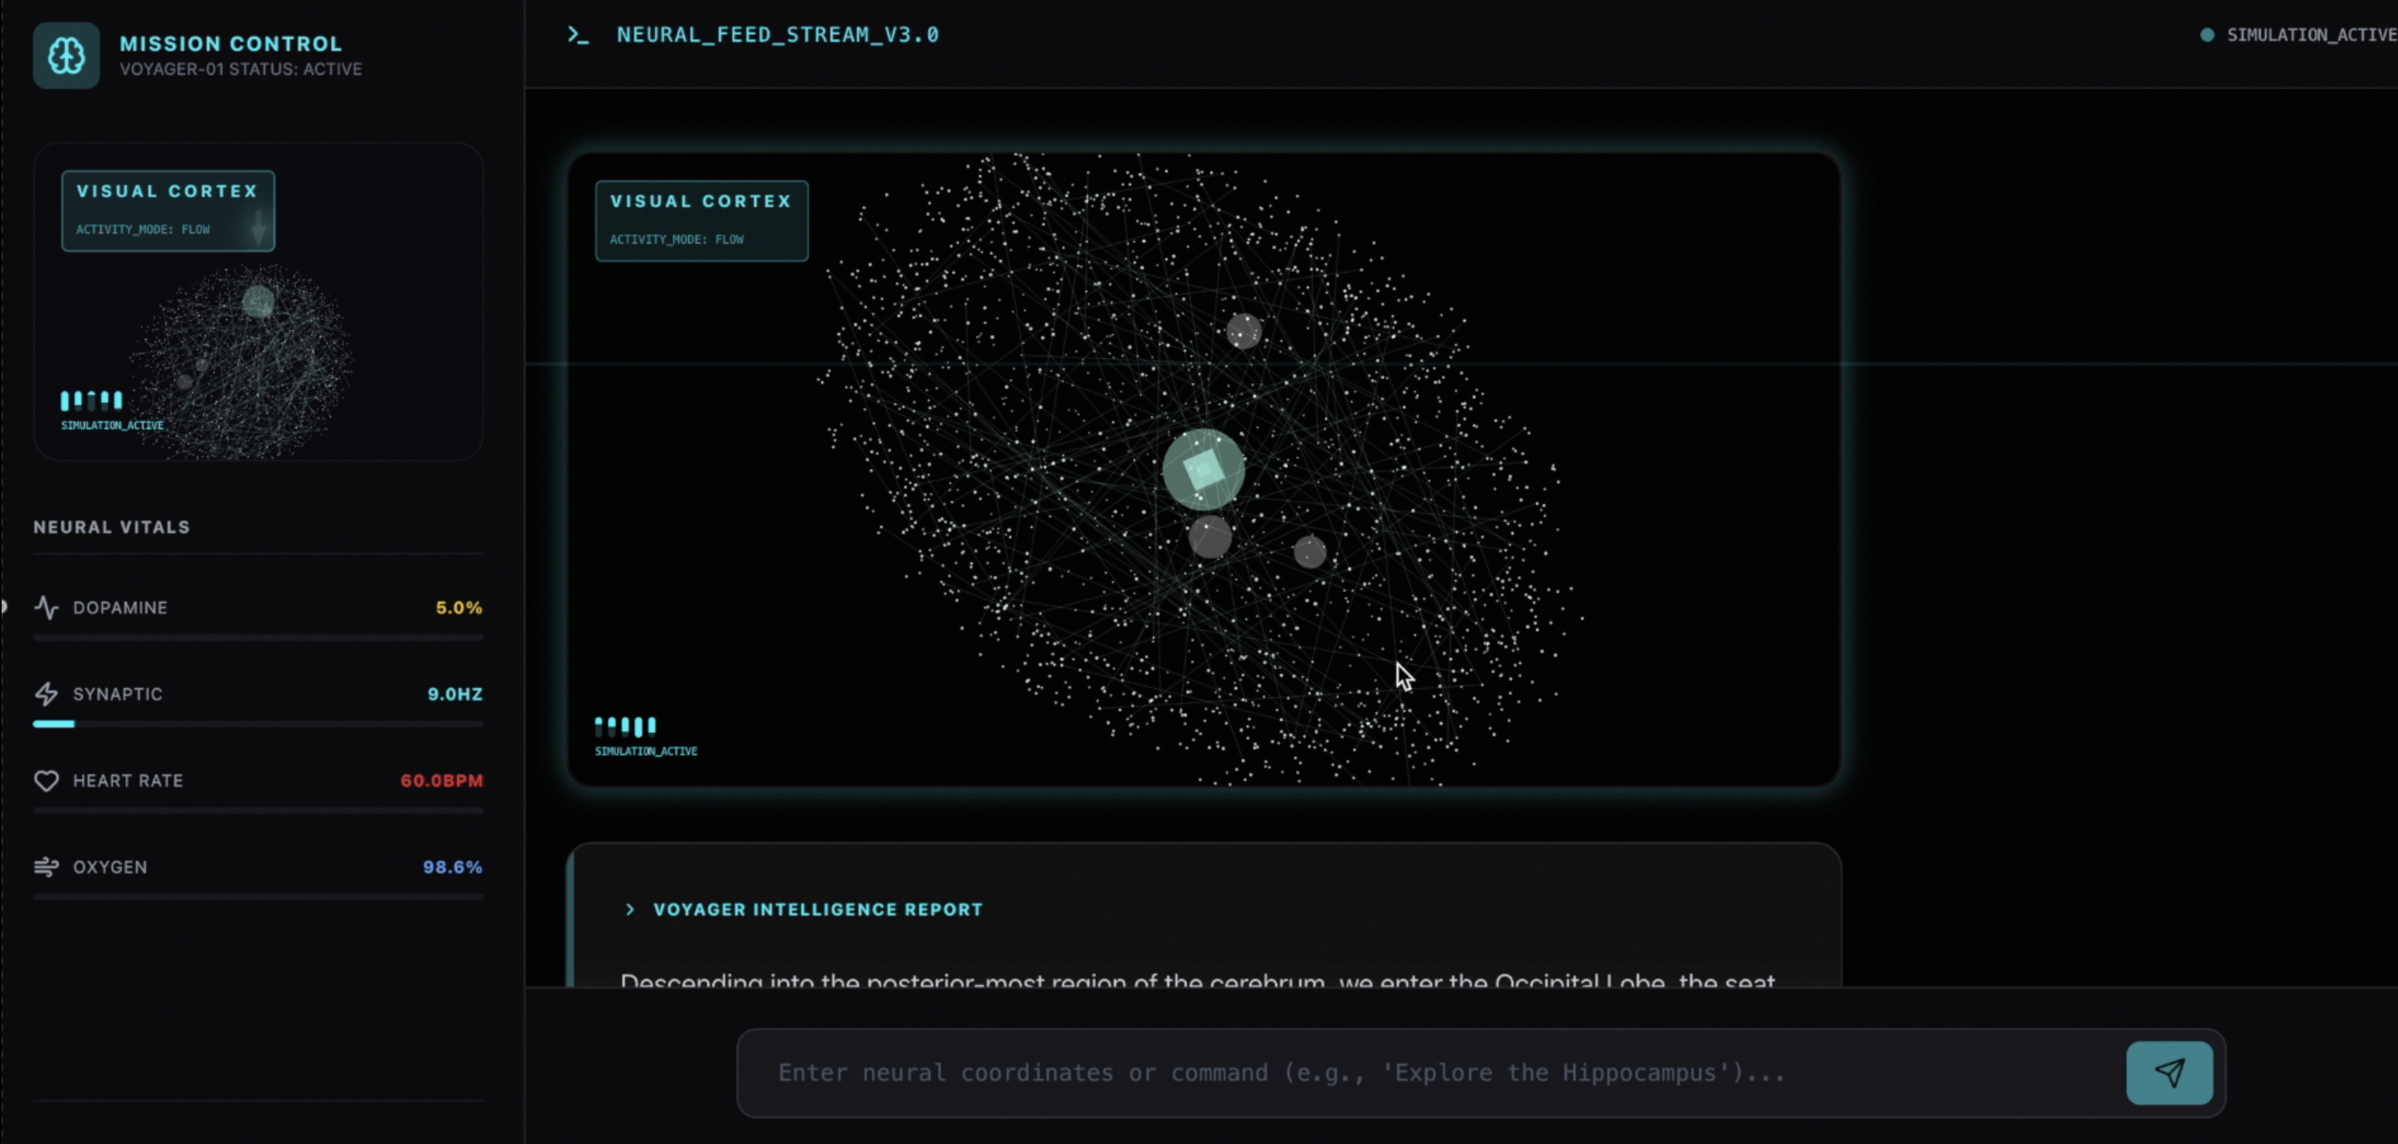Click the Heart Rate heart icon
The height and width of the screenshot is (1144, 2398).
46,781
